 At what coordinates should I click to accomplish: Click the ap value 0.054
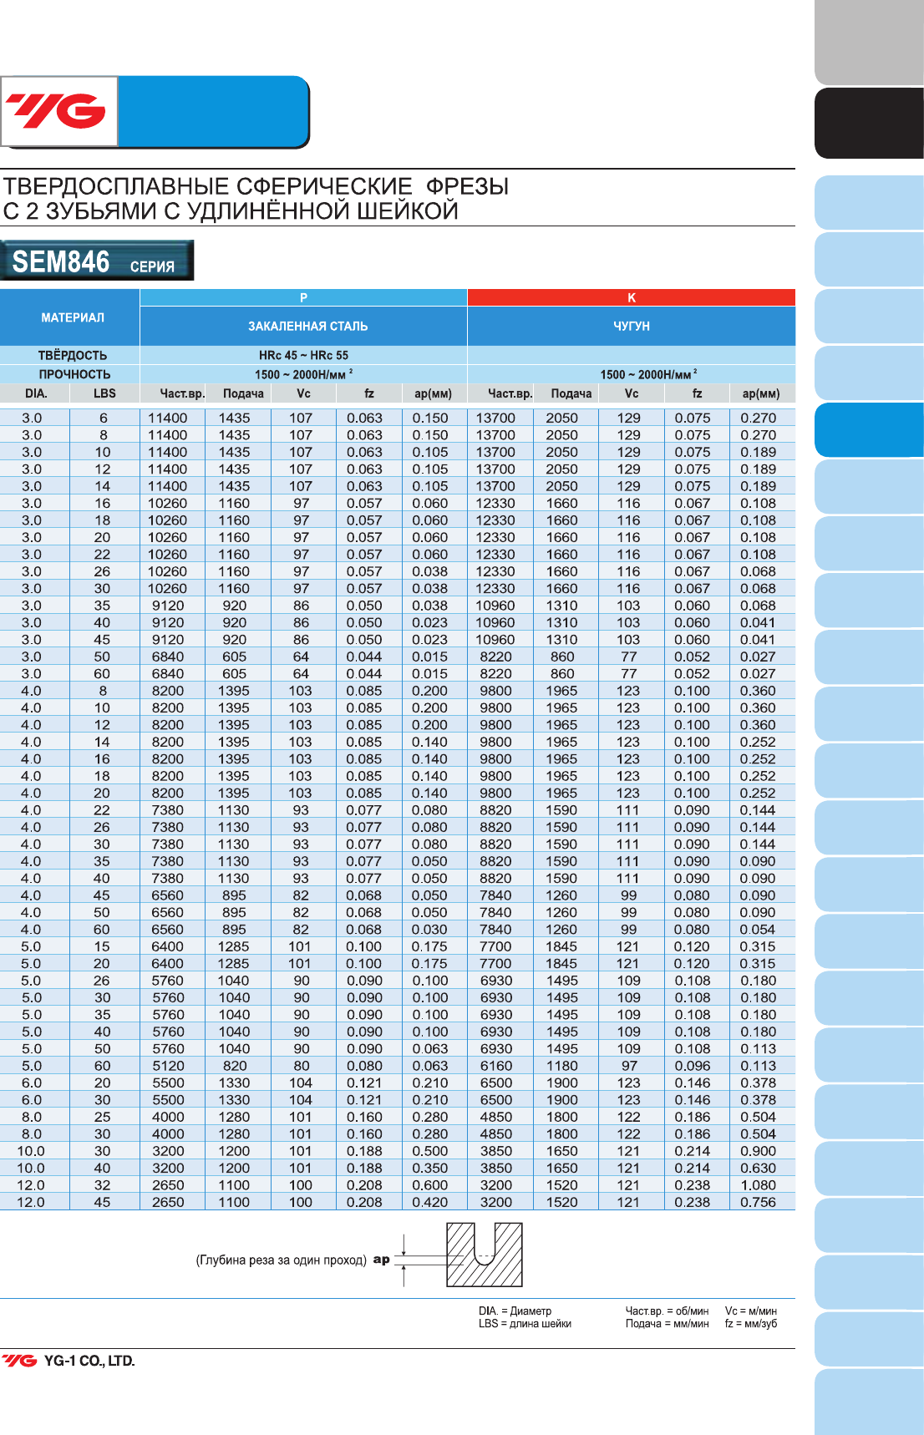coord(758,930)
